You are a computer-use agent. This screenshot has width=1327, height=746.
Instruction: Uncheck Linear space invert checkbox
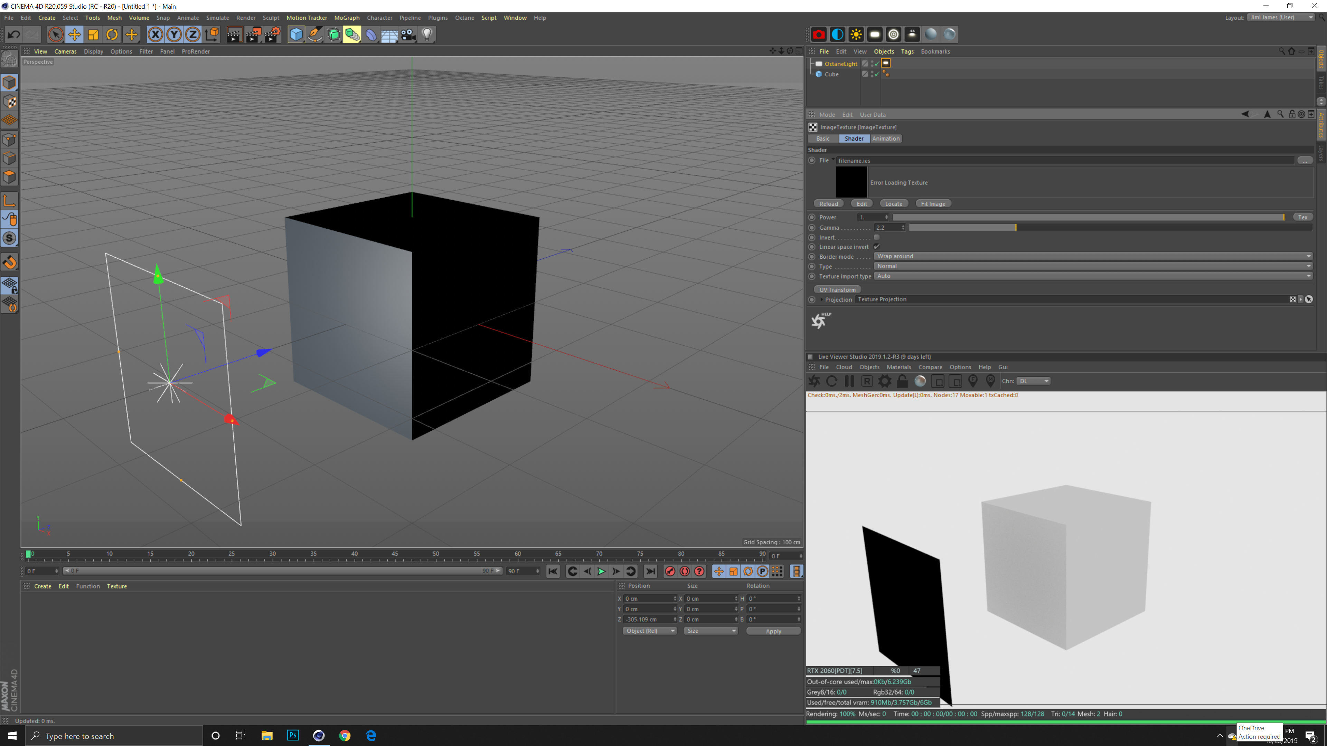pos(877,247)
